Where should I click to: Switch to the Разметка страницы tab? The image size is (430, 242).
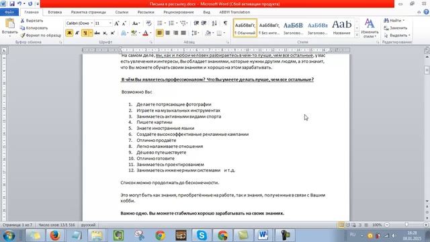coord(88,12)
